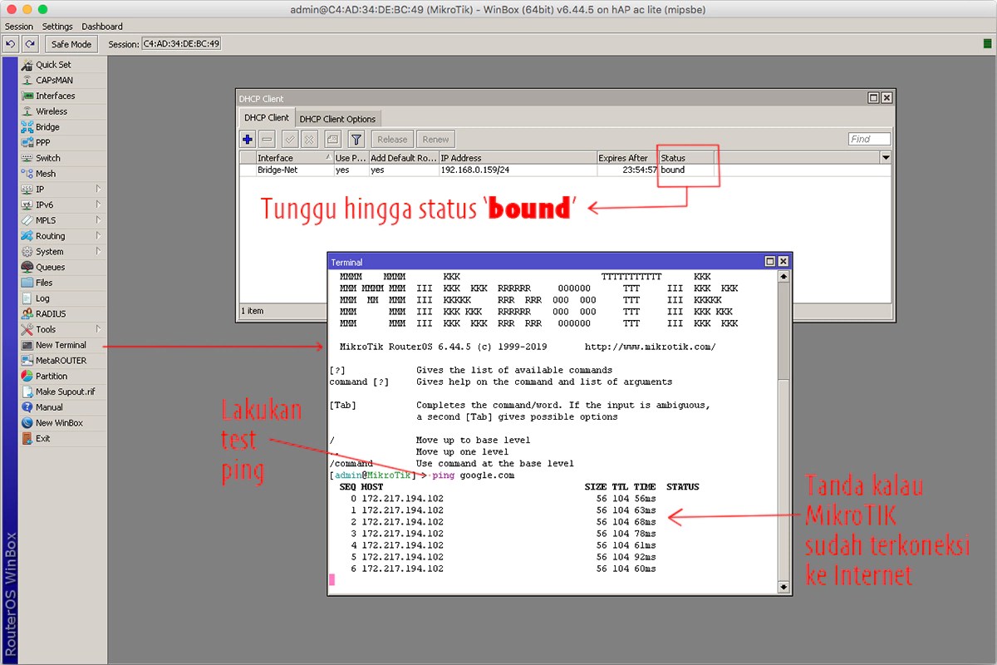The width and height of the screenshot is (997, 665).
Task: Click Terminal scrollbar up arrow
Action: (783, 277)
